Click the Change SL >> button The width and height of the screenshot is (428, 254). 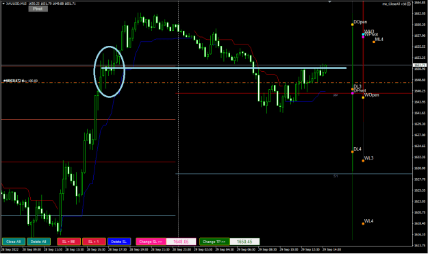tap(151, 242)
